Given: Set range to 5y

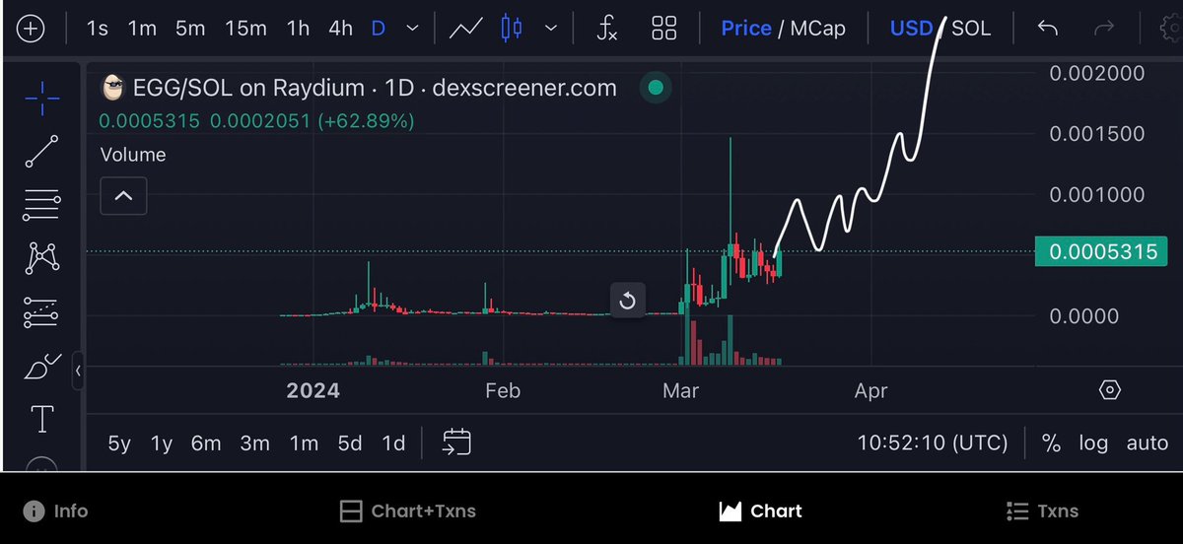Looking at the screenshot, I should click(119, 443).
